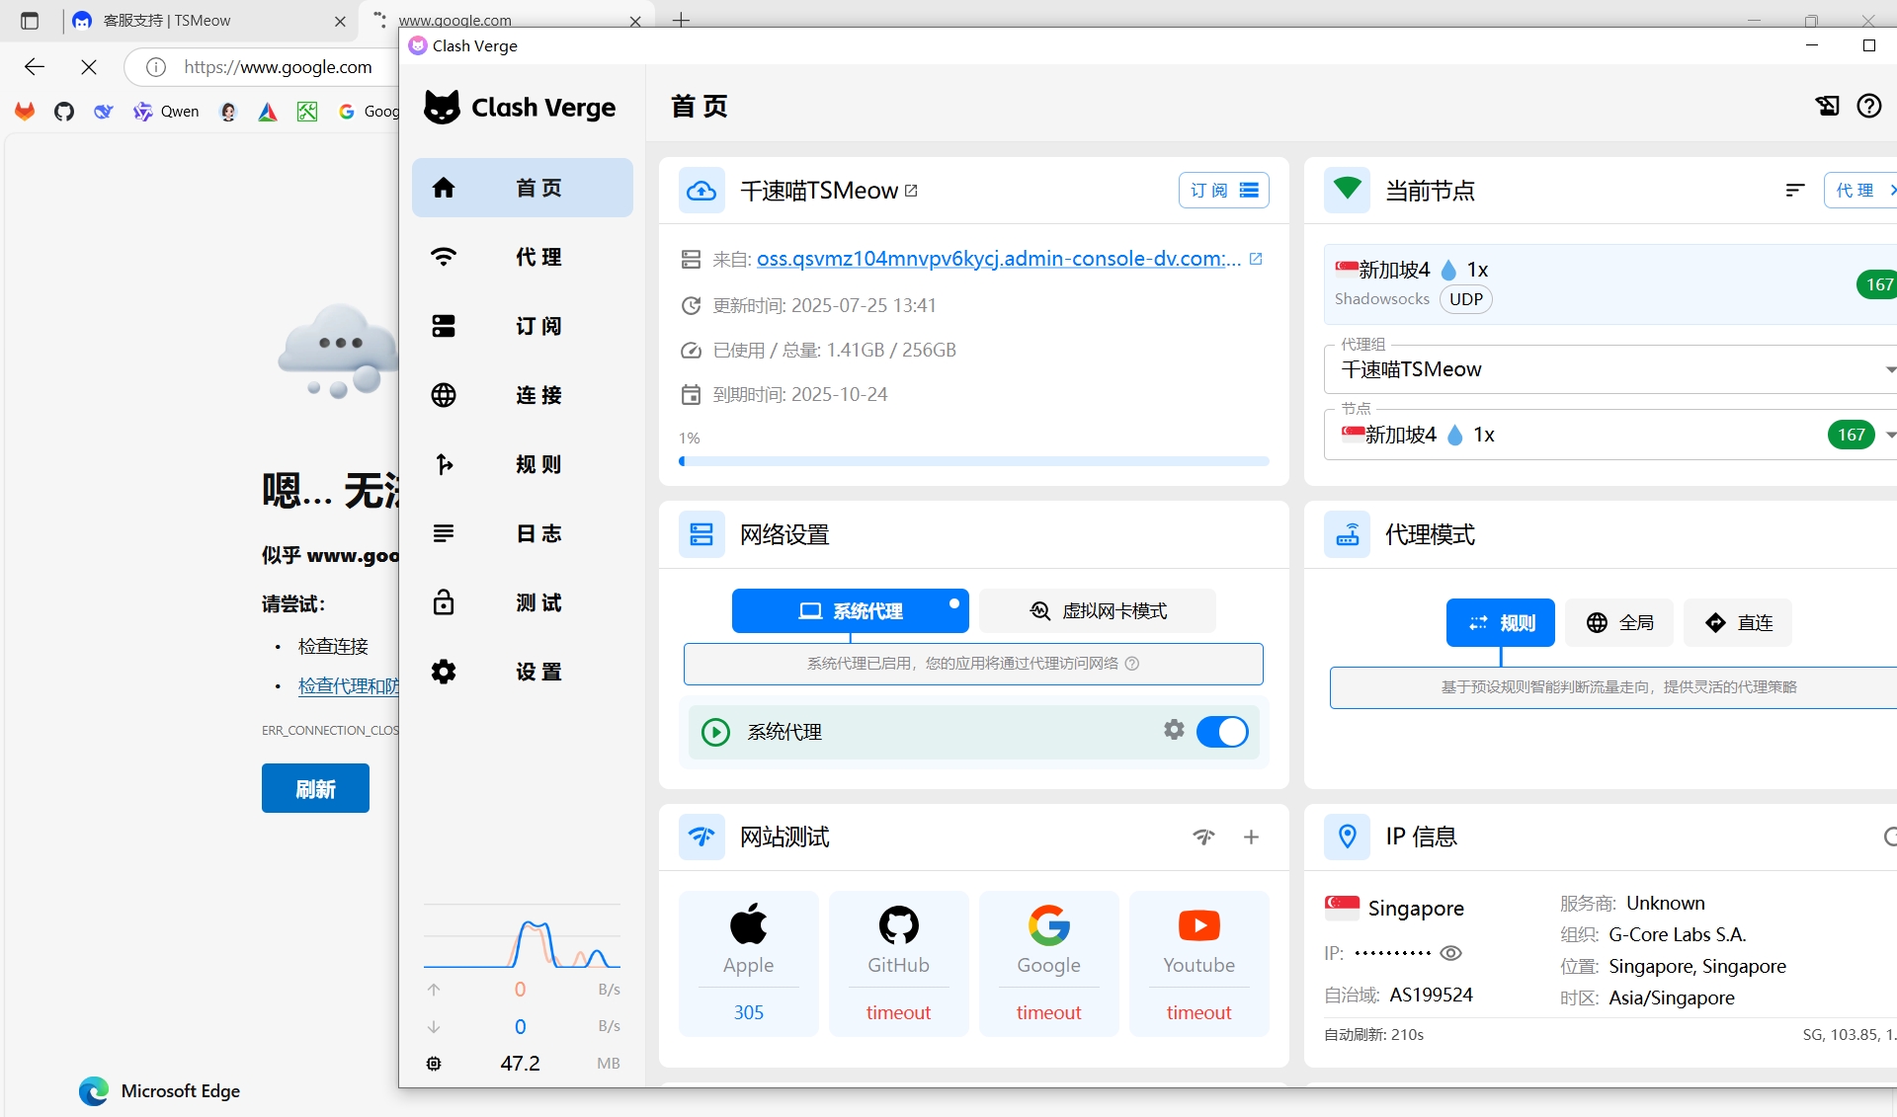Click the 网络设置 card icon
1897x1117 pixels.
point(701,534)
